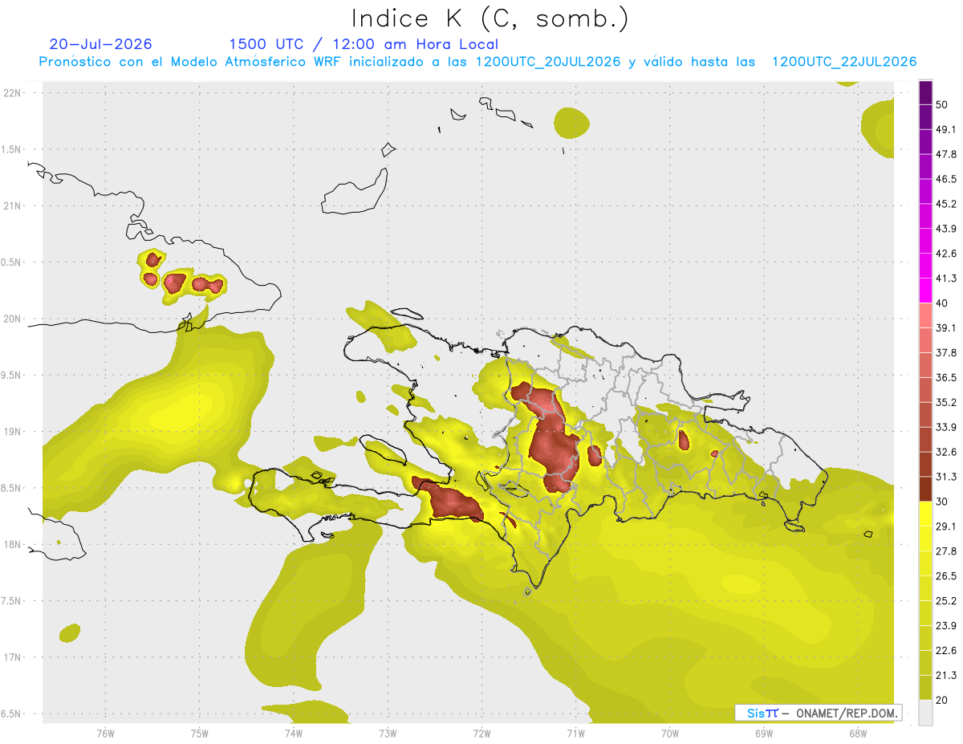Image resolution: width=963 pixels, height=744 pixels.
Task: Click the colorbar value "25.2"
Action: point(947,601)
